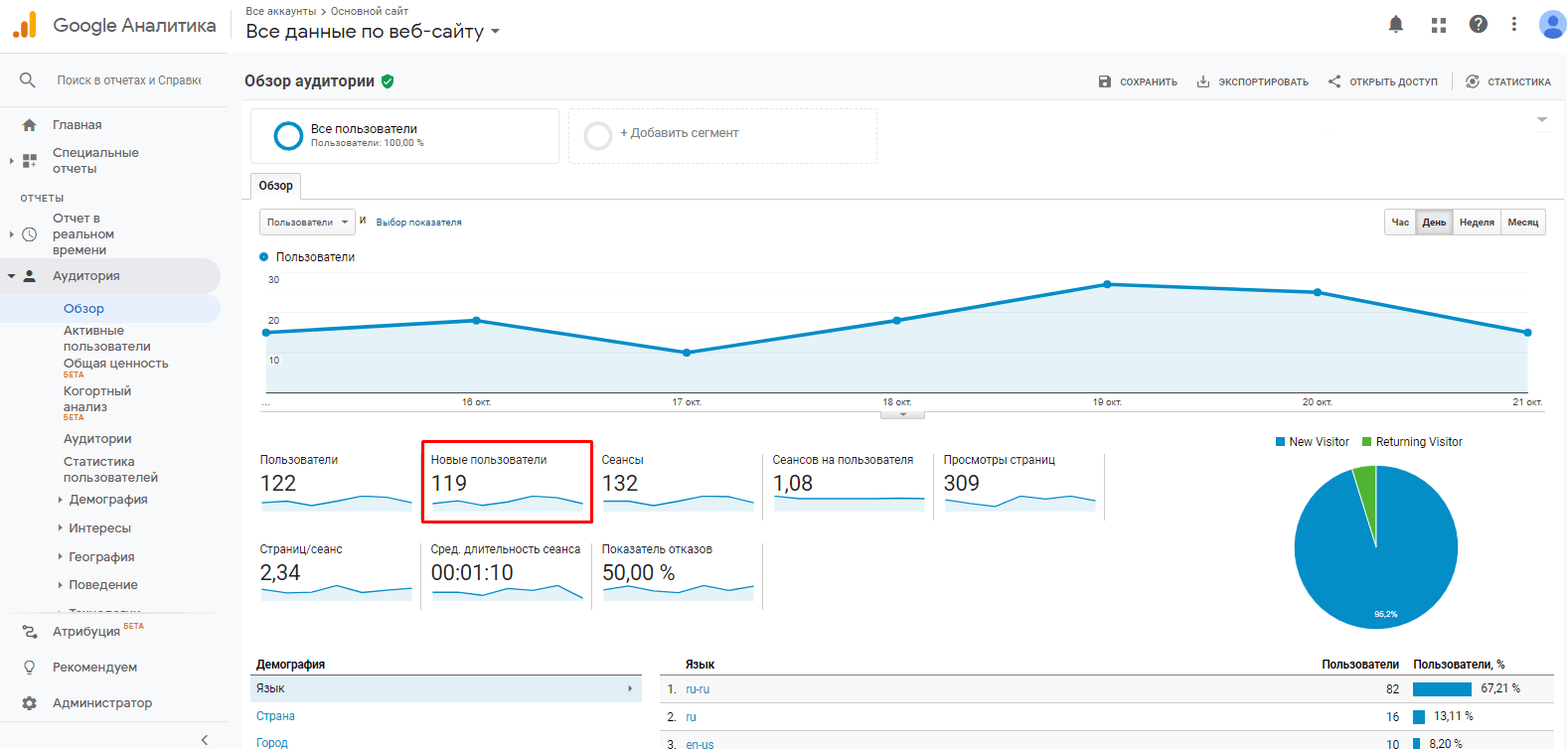This screenshot has width=1567, height=749.
Task: Click the Рекомендуем lightbulb icon
Action: 30,668
